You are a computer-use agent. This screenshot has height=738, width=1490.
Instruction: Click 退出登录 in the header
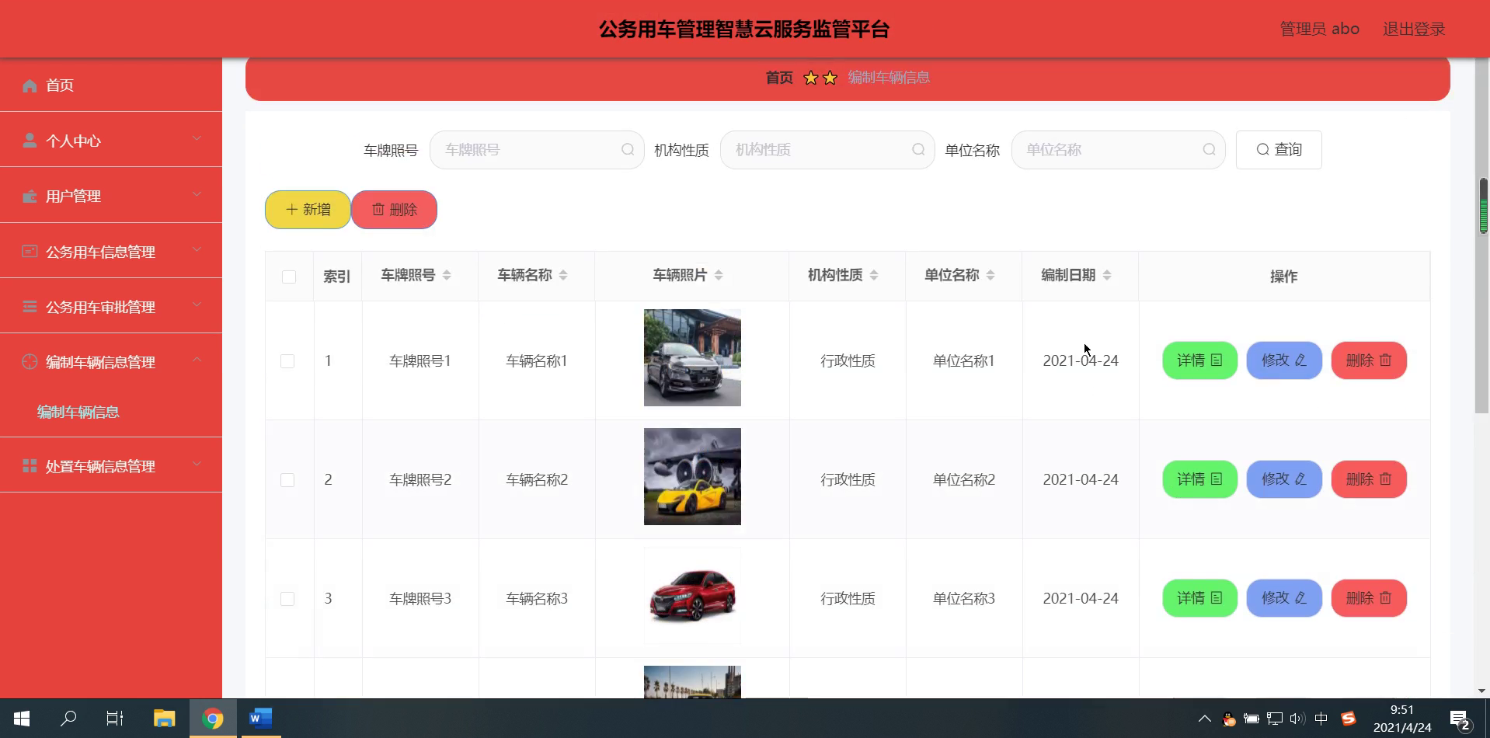(x=1414, y=29)
